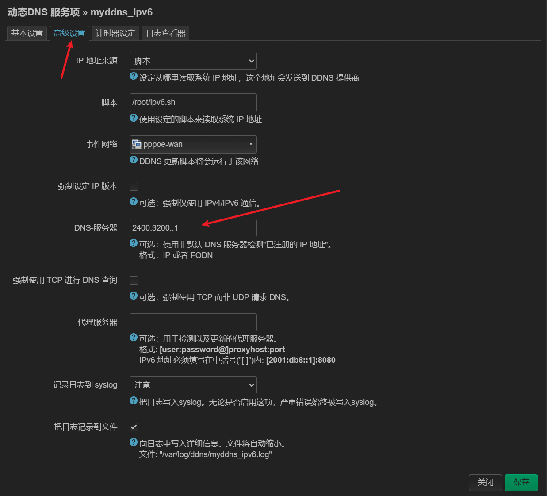The image size is (547, 496).
Task: Enable 强制使用 TCP 进行 DNS 查询 checkbox
Action: (134, 280)
